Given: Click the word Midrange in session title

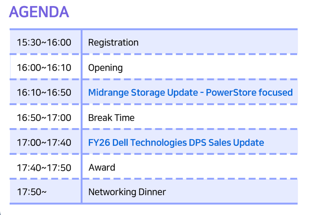Looking at the screenshot, I should pos(109,92).
